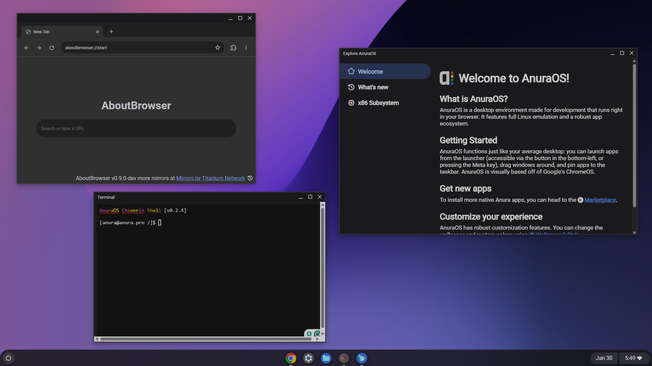The height and width of the screenshot is (366, 652).
Task: Click the browser forward arrow
Action: (x=39, y=48)
